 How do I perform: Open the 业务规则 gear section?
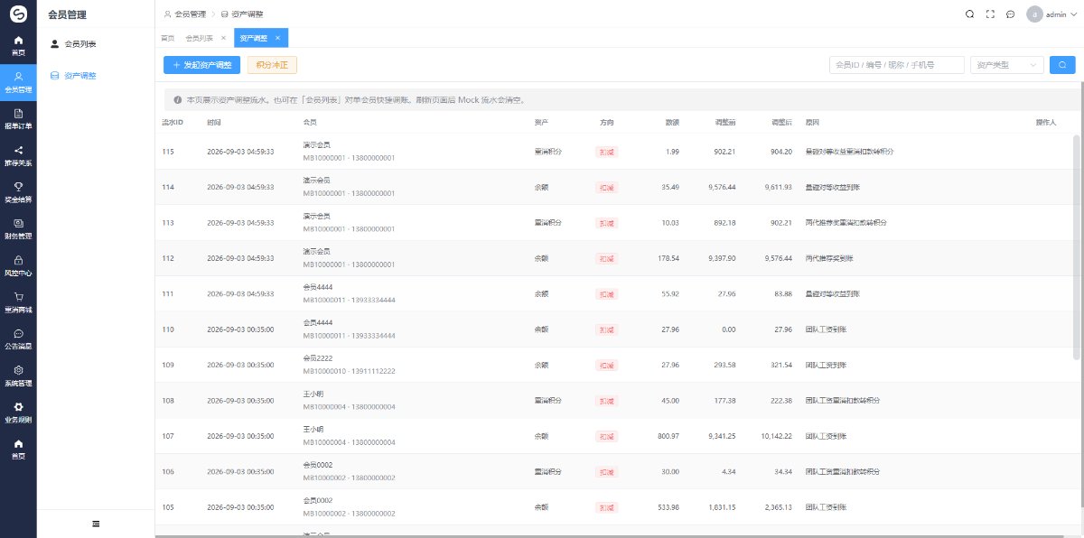18,412
